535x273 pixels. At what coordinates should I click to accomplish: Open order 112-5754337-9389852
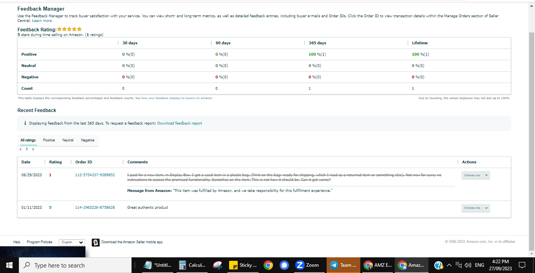(95, 175)
